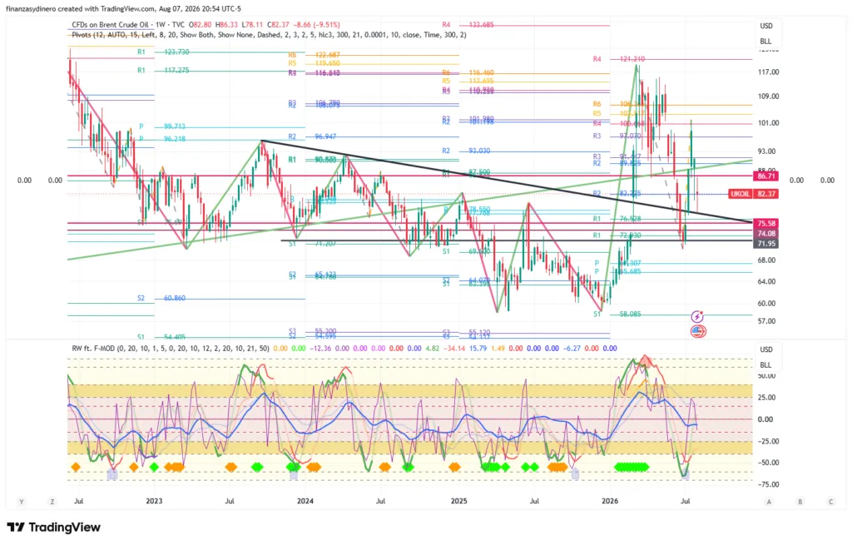Viewport: 852px width, 545px height.
Task: Click the O82.80 open value in legend
Action: [200, 24]
